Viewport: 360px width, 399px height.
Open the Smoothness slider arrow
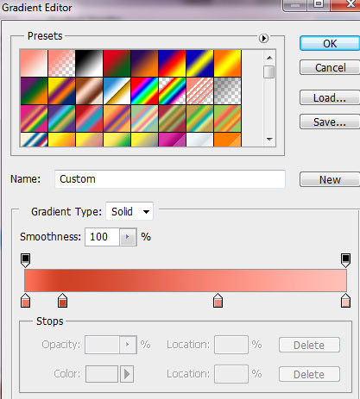(x=128, y=237)
